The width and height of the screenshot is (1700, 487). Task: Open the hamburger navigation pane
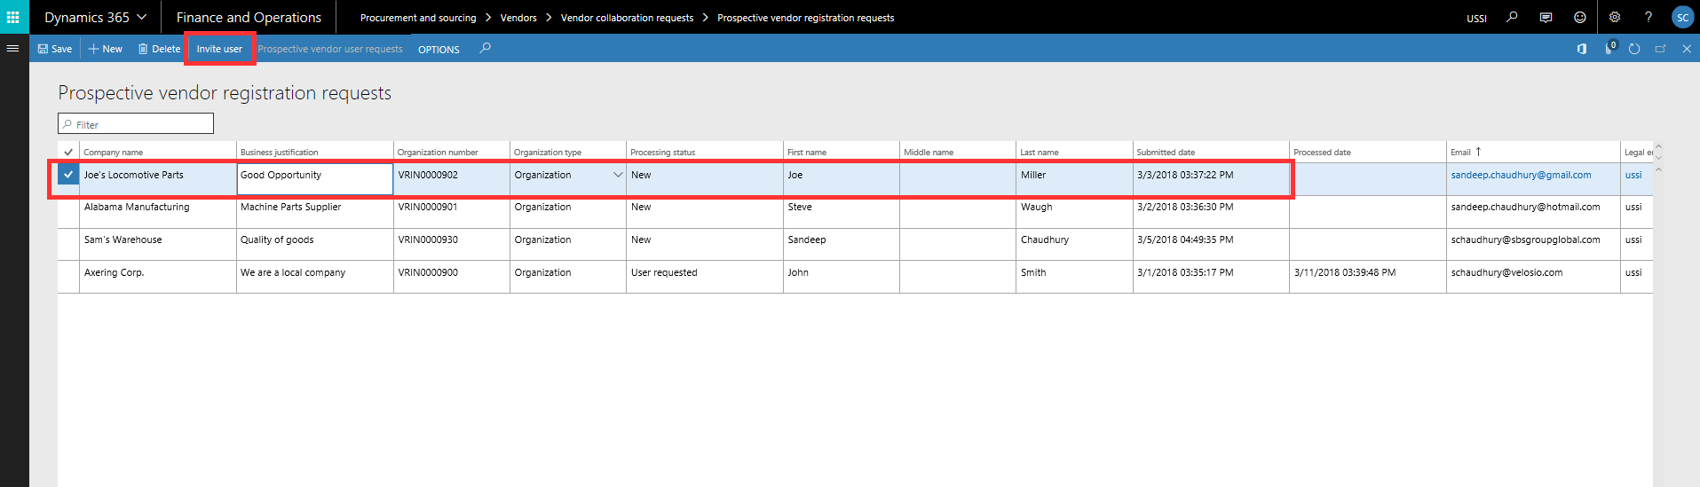pos(12,49)
